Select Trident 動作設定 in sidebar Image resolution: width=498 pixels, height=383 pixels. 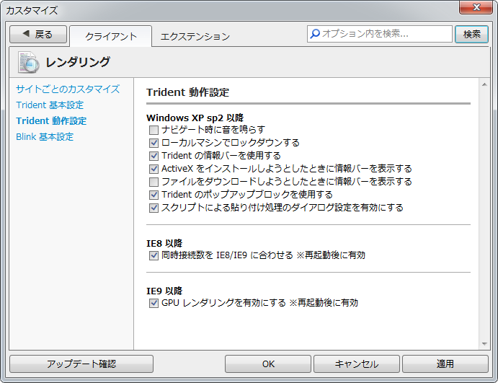(51, 120)
